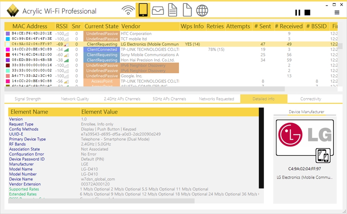
Task: Select the highlighted stations device icon
Action: pyautogui.click(x=143, y=10)
